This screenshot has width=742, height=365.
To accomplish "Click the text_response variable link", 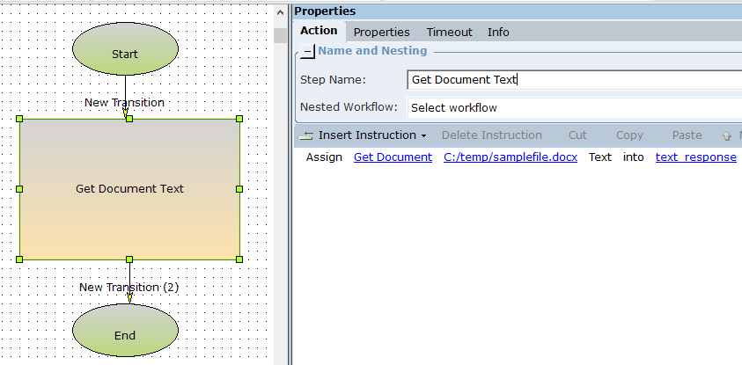I will coord(695,157).
